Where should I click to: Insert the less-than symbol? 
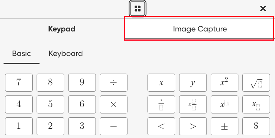(x=161, y=127)
